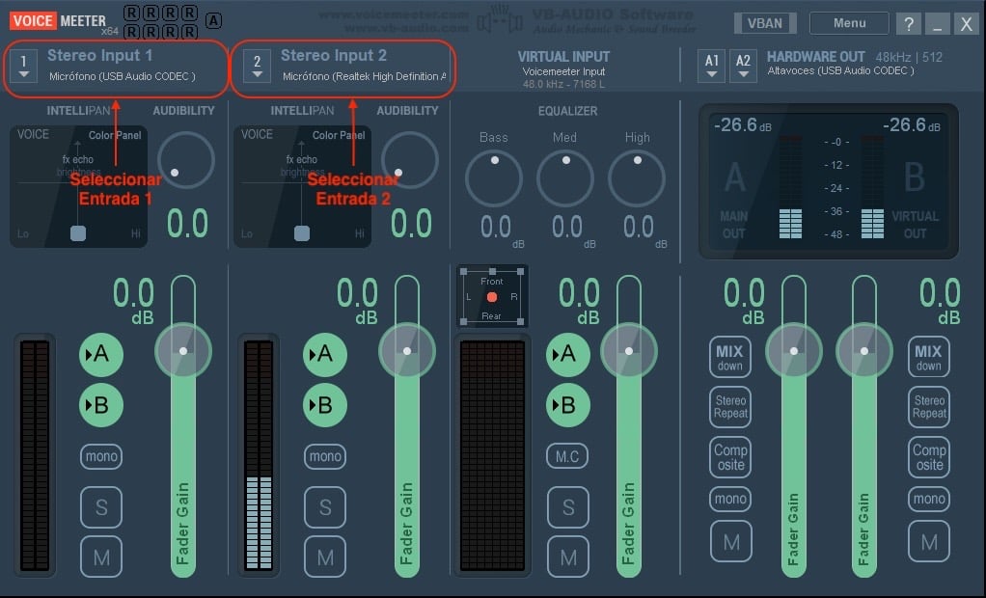Click the Front/Rear surround panner red dot
986x598 pixels.
(492, 297)
